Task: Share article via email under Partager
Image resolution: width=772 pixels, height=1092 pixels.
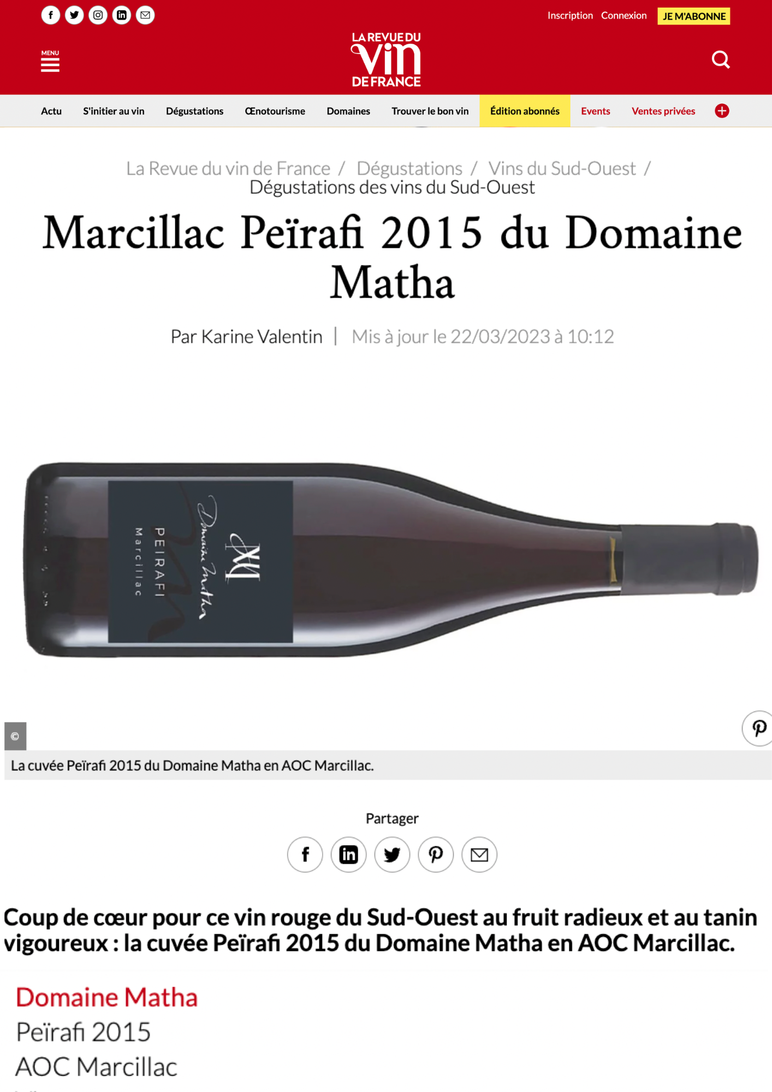Action: [479, 854]
